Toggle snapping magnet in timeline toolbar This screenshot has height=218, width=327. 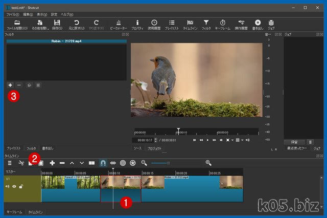pos(103,163)
